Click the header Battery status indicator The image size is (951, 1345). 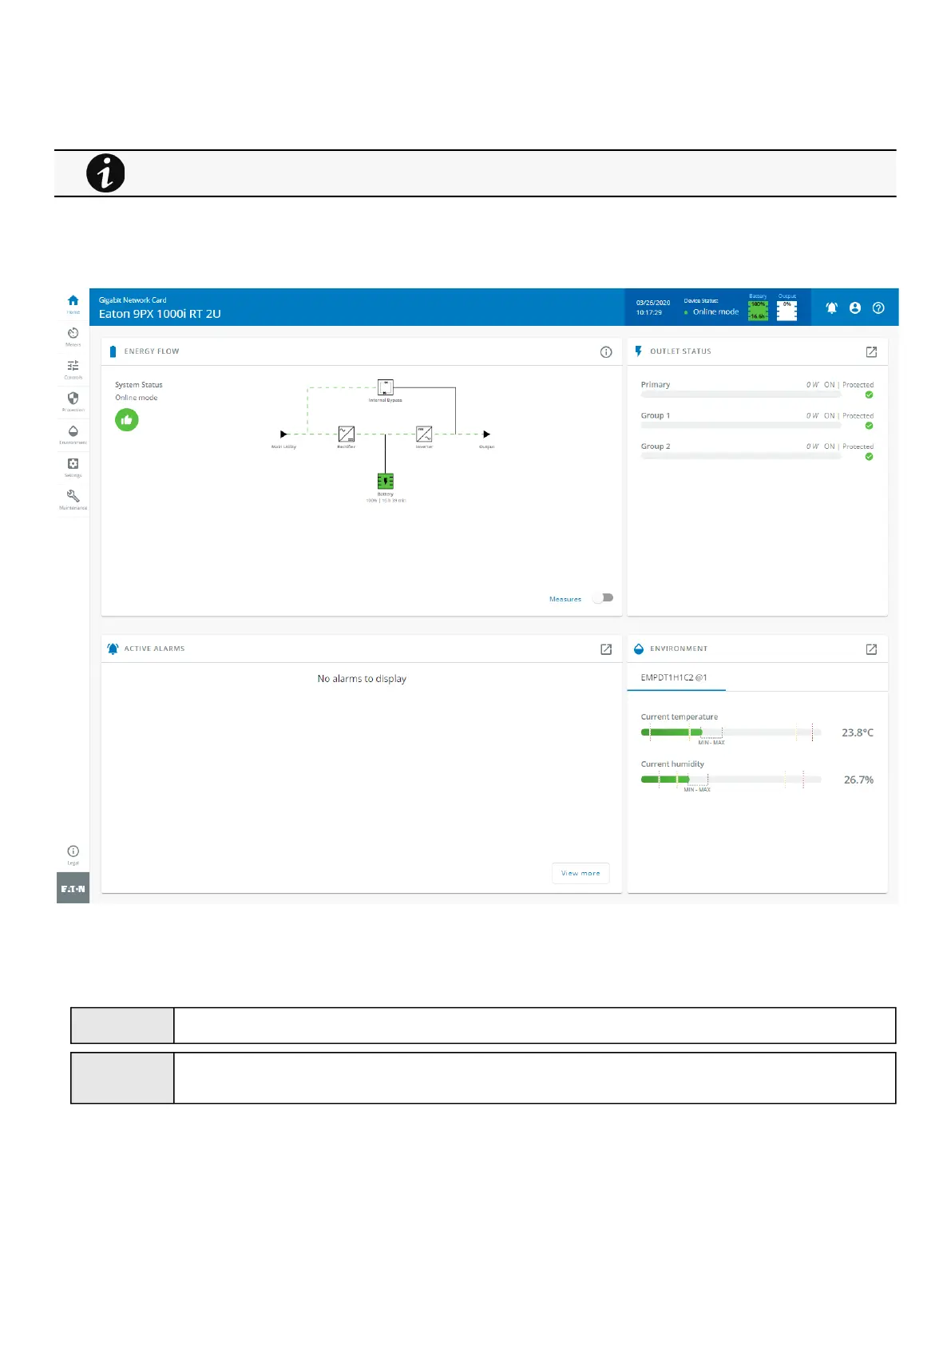[758, 311]
